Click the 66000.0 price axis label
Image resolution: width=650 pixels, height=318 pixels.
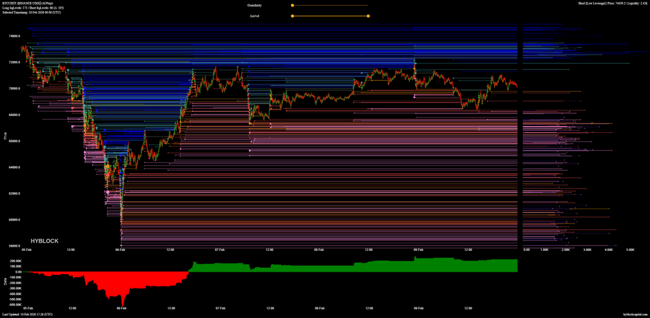pos(15,141)
